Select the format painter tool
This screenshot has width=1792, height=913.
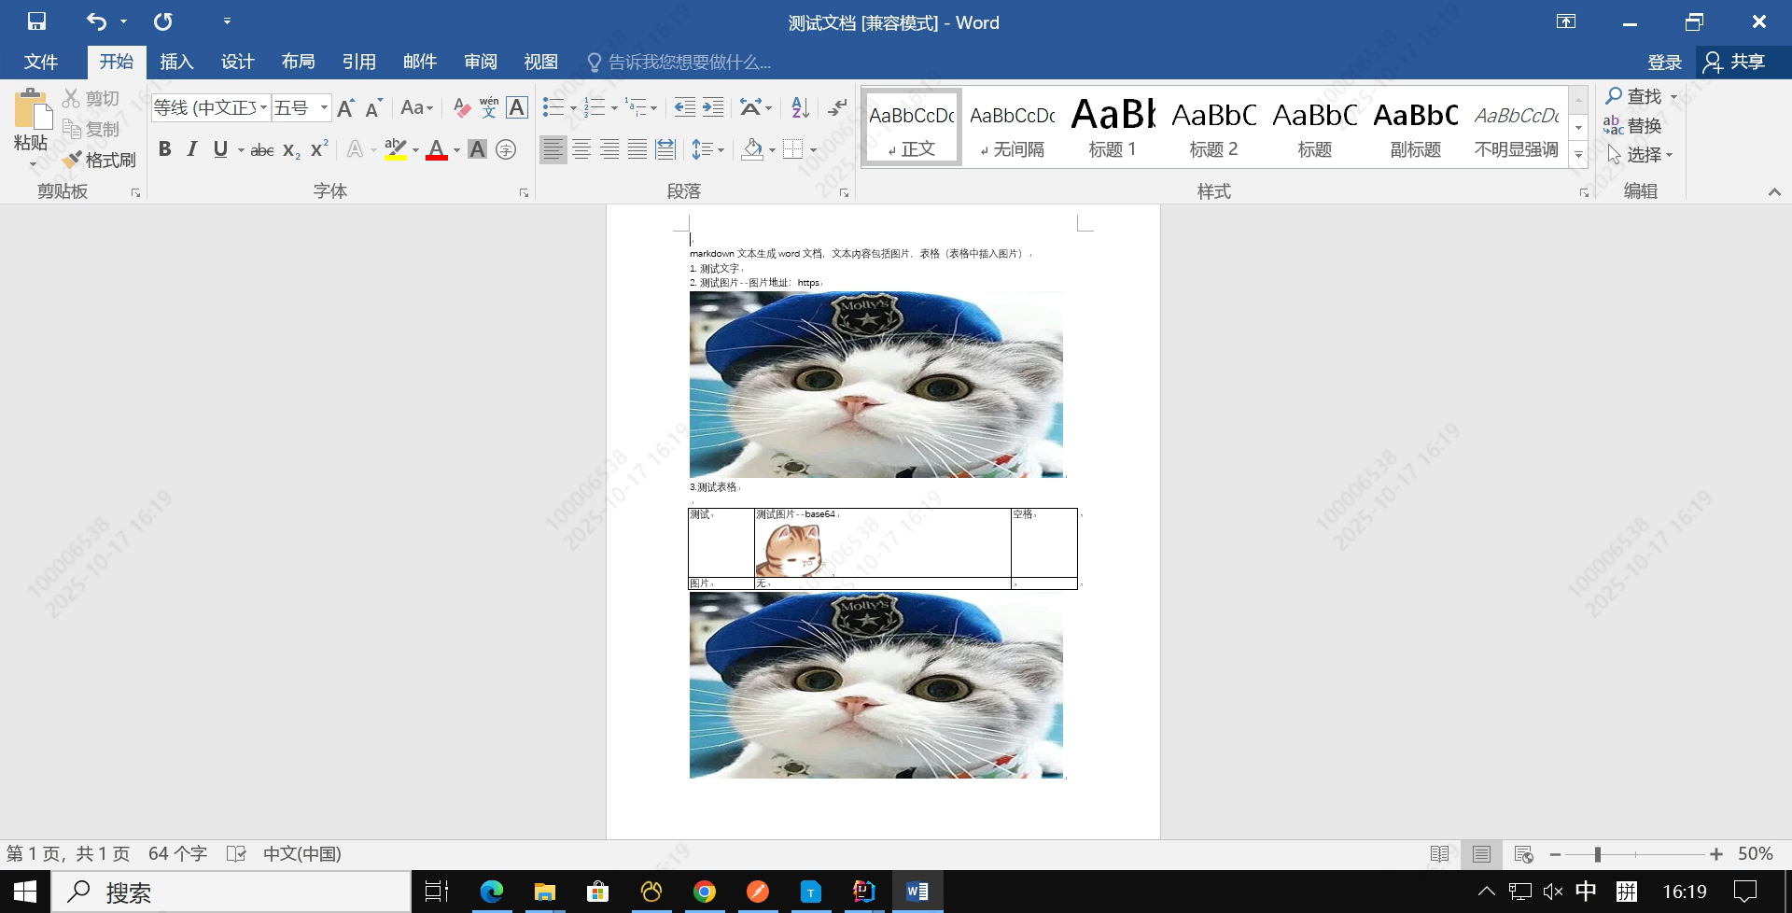[x=100, y=159]
